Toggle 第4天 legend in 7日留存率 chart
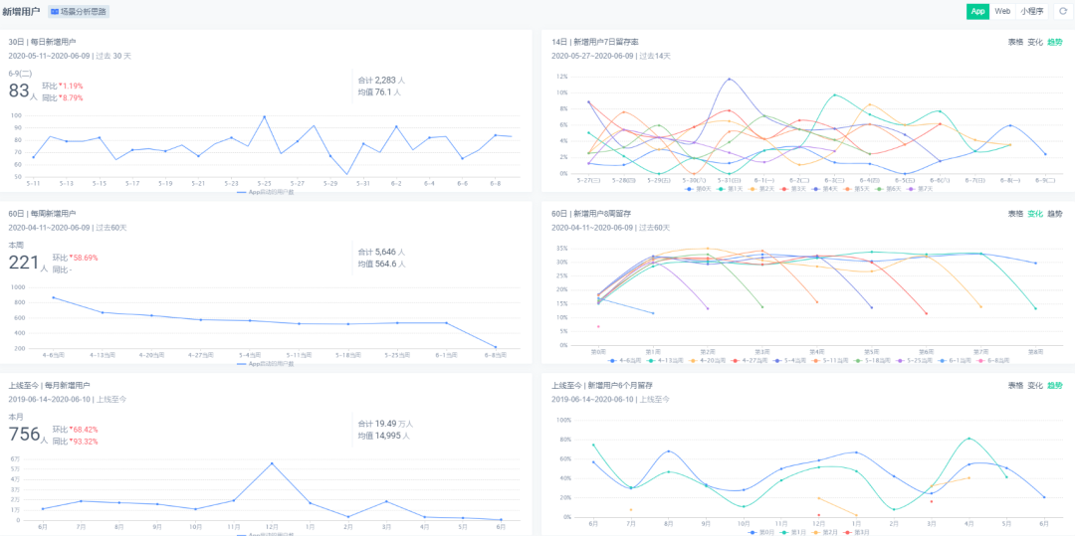This screenshot has width=1075, height=536. pos(825,189)
